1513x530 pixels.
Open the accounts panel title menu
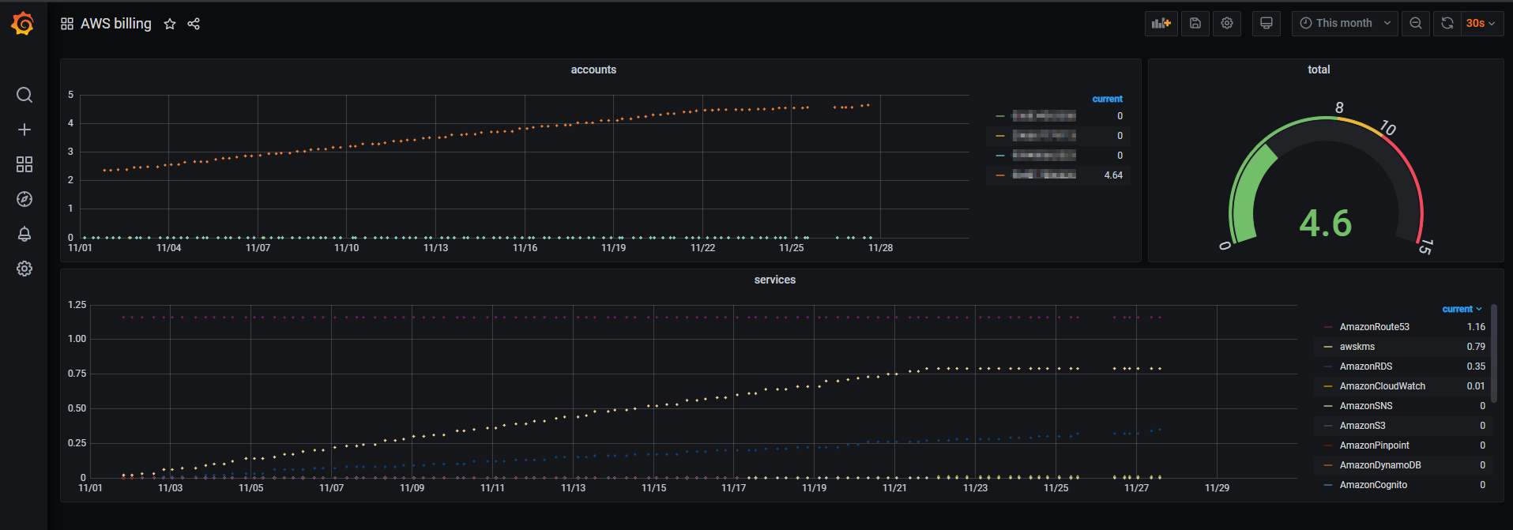pyautogui.click(x=593, y=70)
